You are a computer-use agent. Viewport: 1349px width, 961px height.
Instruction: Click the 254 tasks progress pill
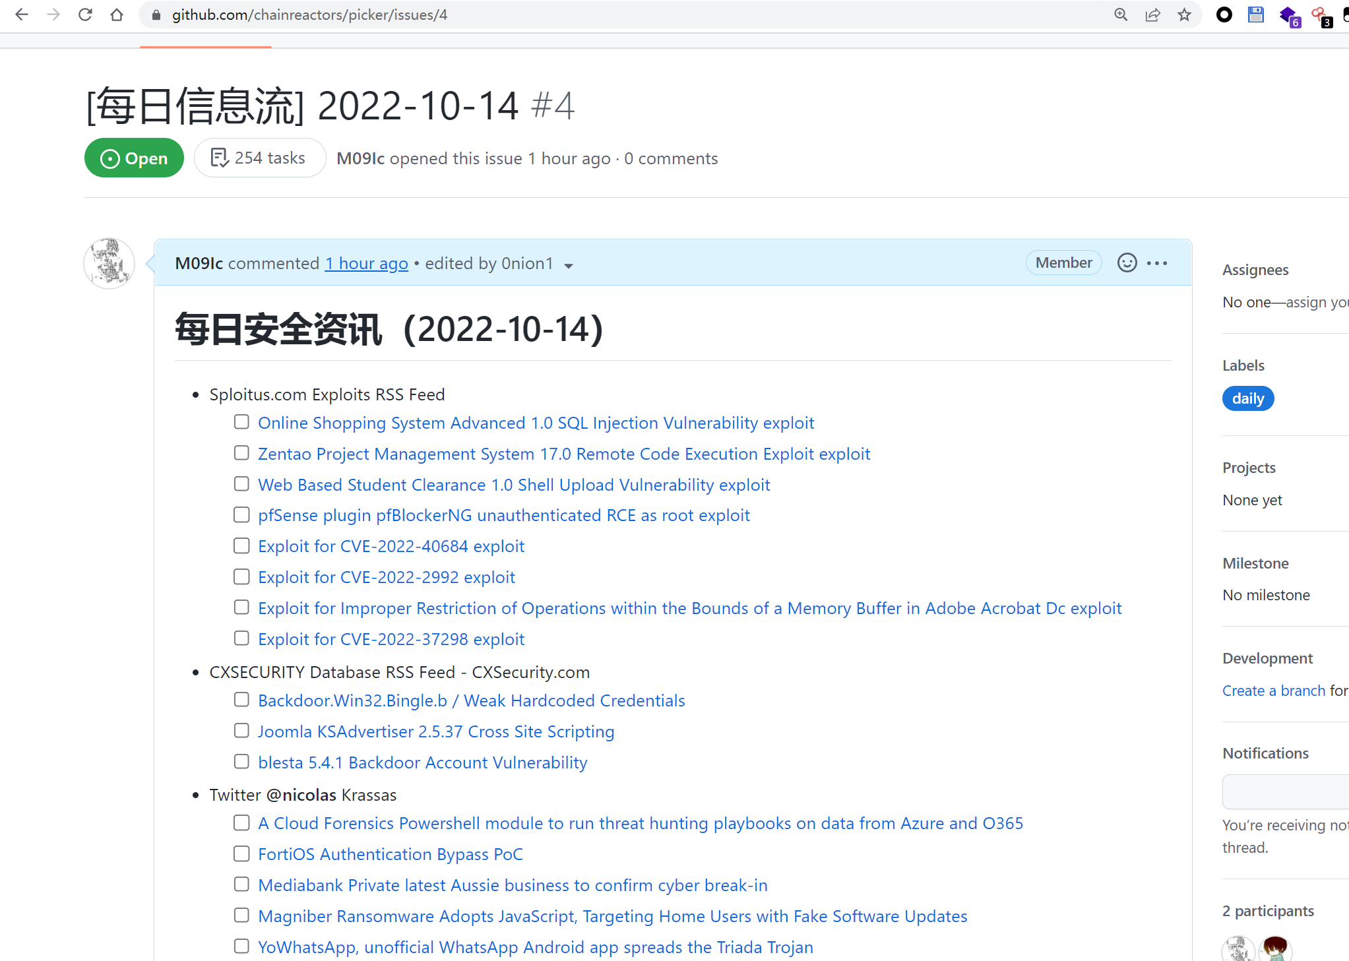pos(259,158)
